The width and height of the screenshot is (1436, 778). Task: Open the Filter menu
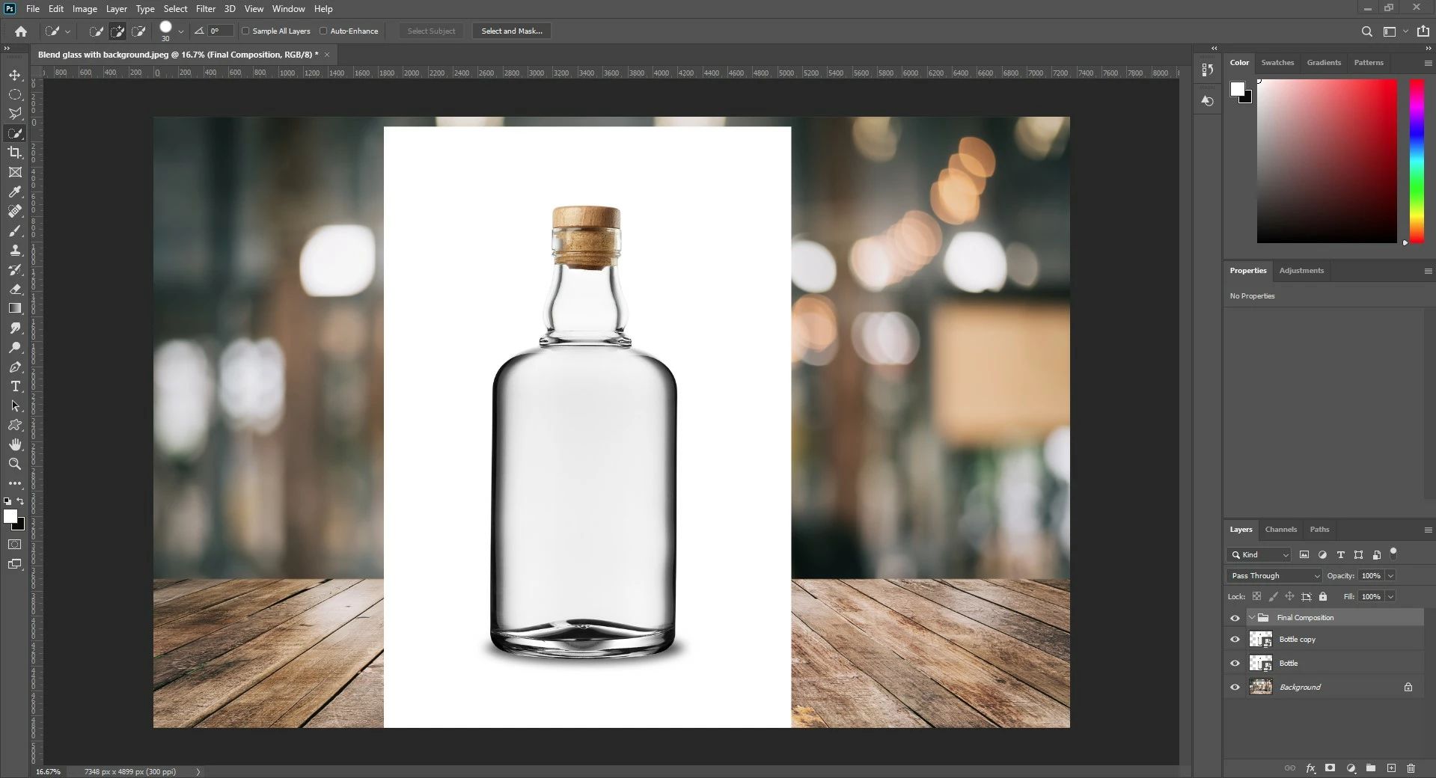click(206, 9)
